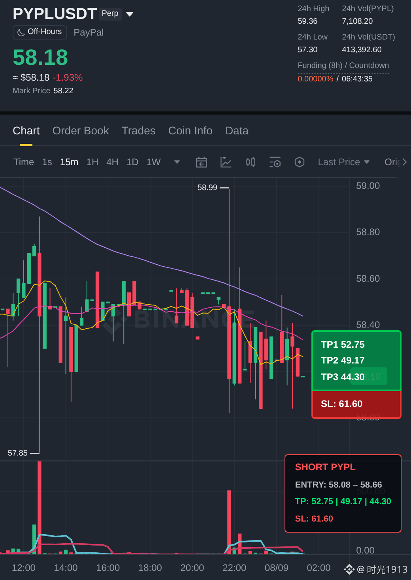411x580 pixels.
Task: Open the Data tab
Action: coord(237,131)
